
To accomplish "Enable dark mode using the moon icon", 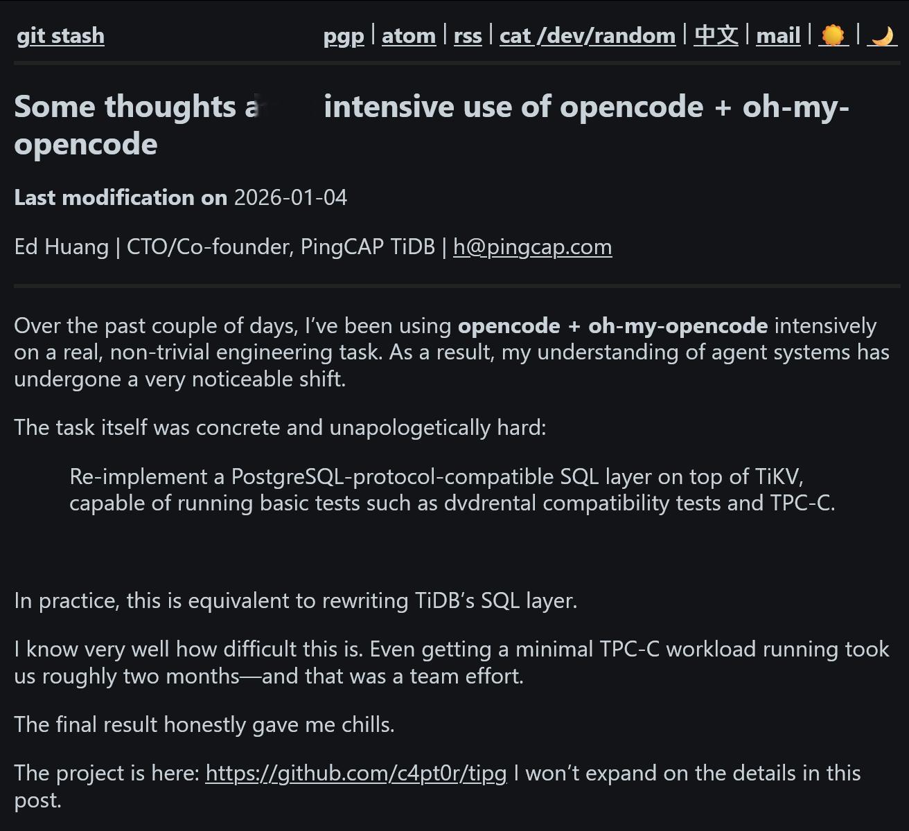I will pyautogui.click(x=882, y=35).
